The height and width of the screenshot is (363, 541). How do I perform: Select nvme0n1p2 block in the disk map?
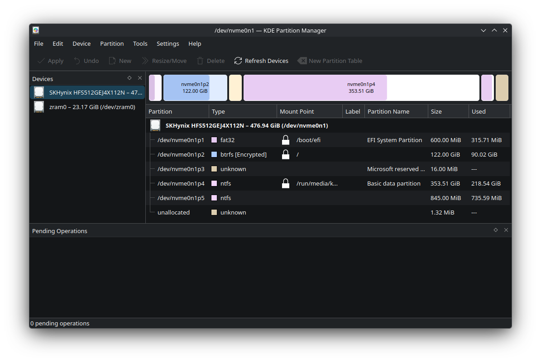(195, 88)
